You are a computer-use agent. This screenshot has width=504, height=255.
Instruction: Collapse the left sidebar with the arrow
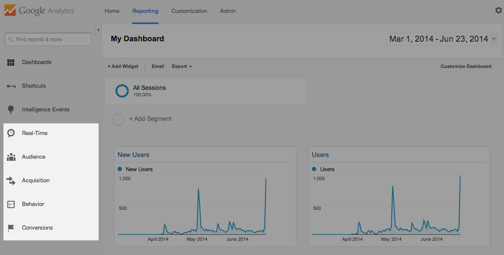click(x=98, y=30)
